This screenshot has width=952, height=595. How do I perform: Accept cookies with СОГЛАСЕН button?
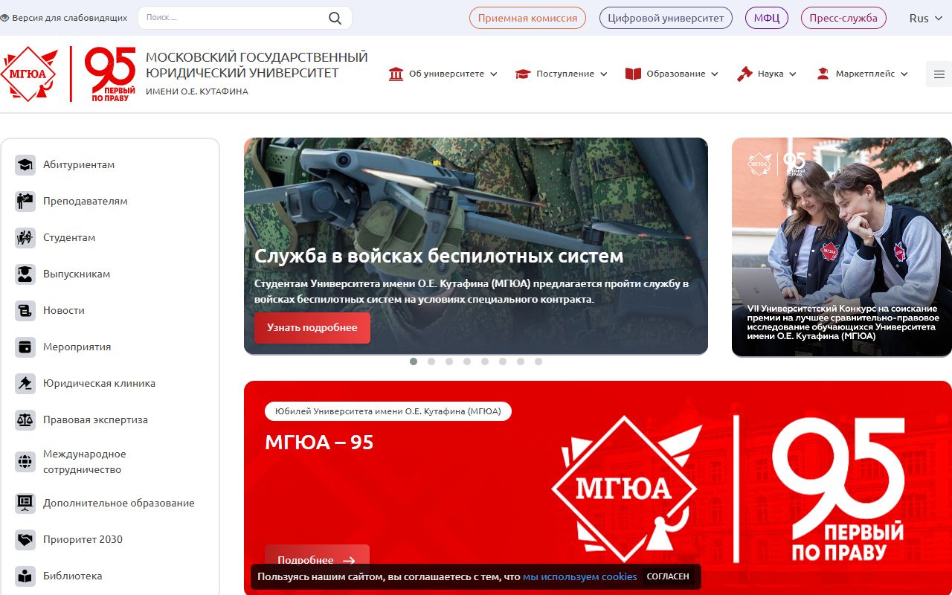point(668,576)
